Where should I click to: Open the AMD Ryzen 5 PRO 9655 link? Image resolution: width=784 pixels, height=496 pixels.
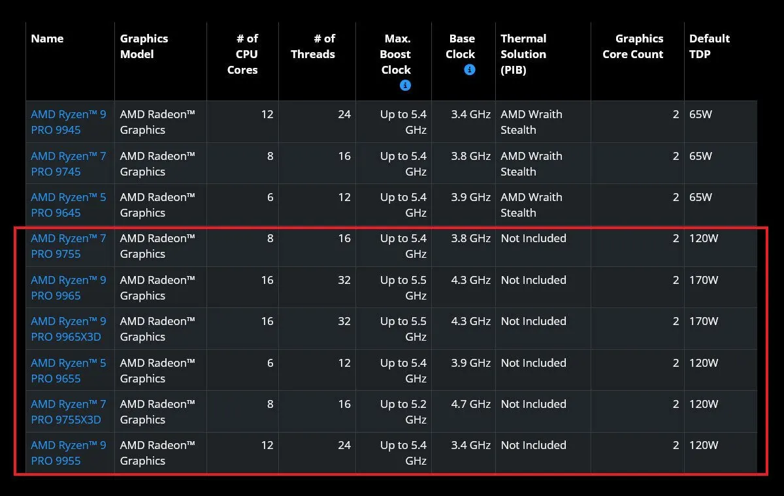[x=68, y=371]
